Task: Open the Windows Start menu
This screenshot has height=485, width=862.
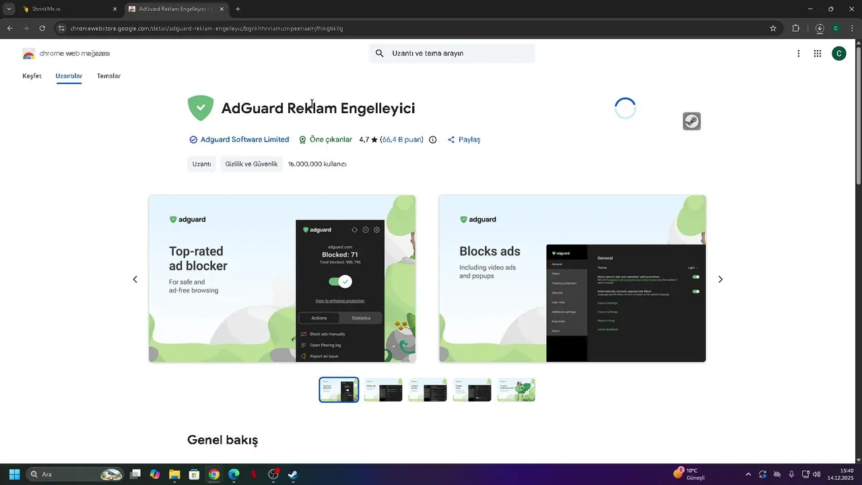Action: tap(14, 474)
